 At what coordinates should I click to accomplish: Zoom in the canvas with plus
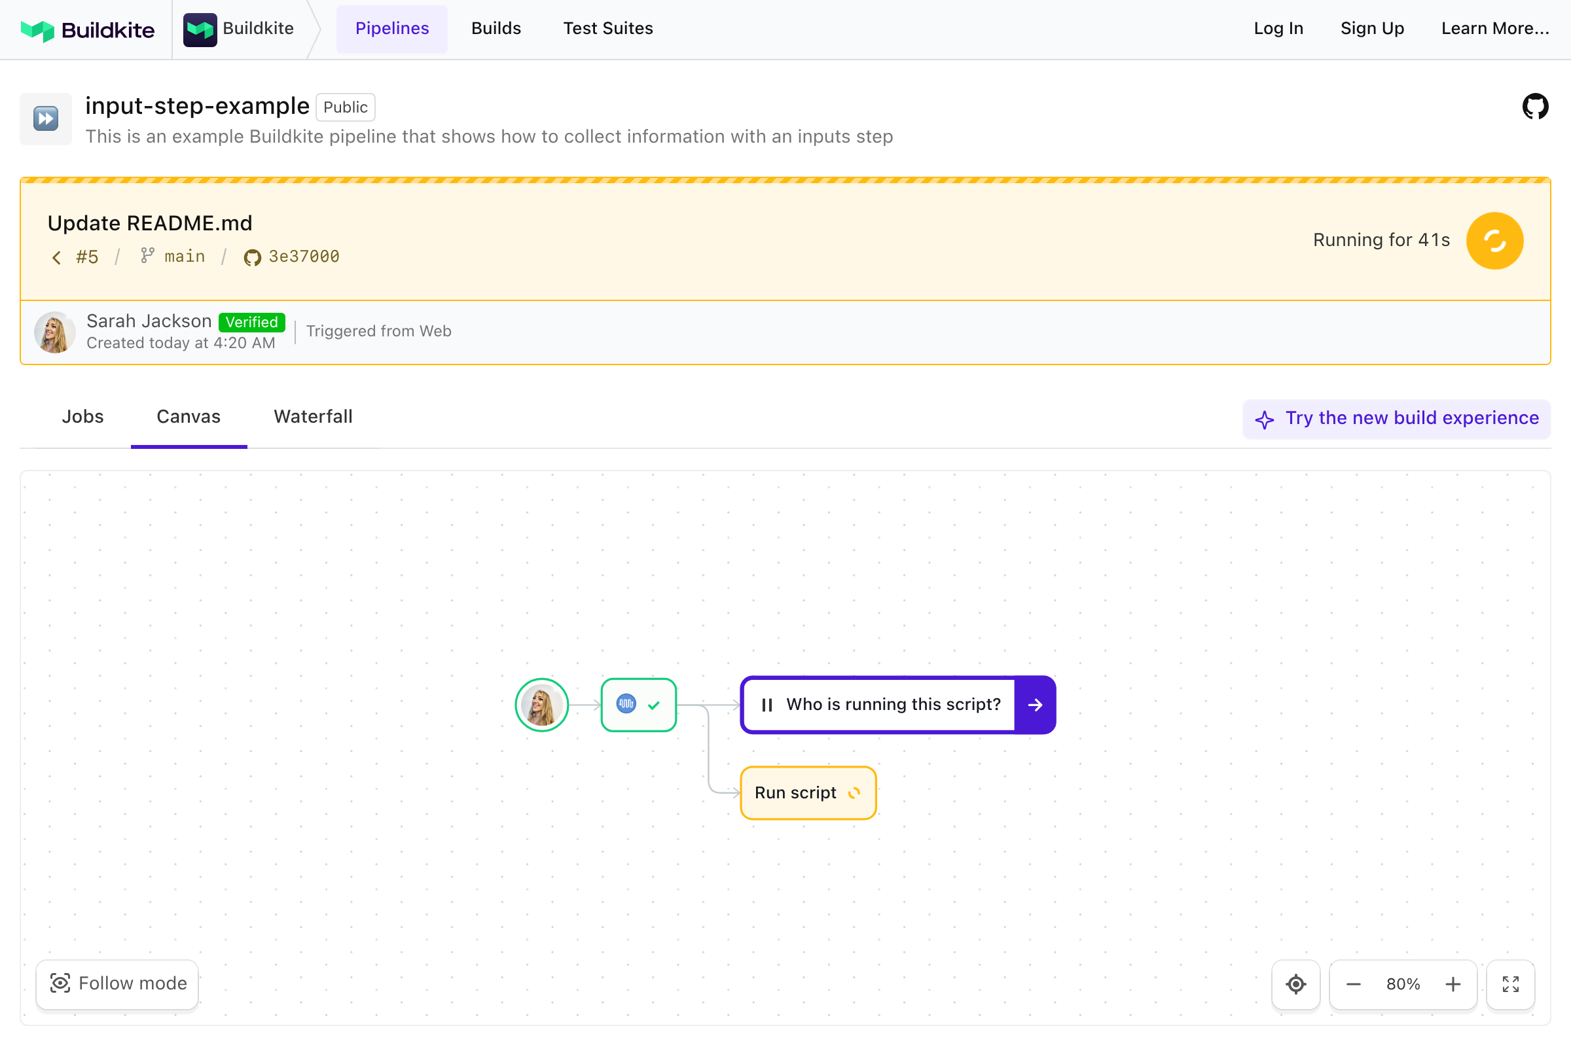(x=1453, y=984)
